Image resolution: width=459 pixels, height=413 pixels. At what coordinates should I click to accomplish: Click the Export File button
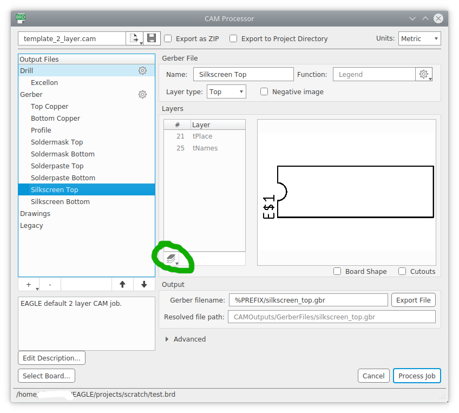[414, 300]
